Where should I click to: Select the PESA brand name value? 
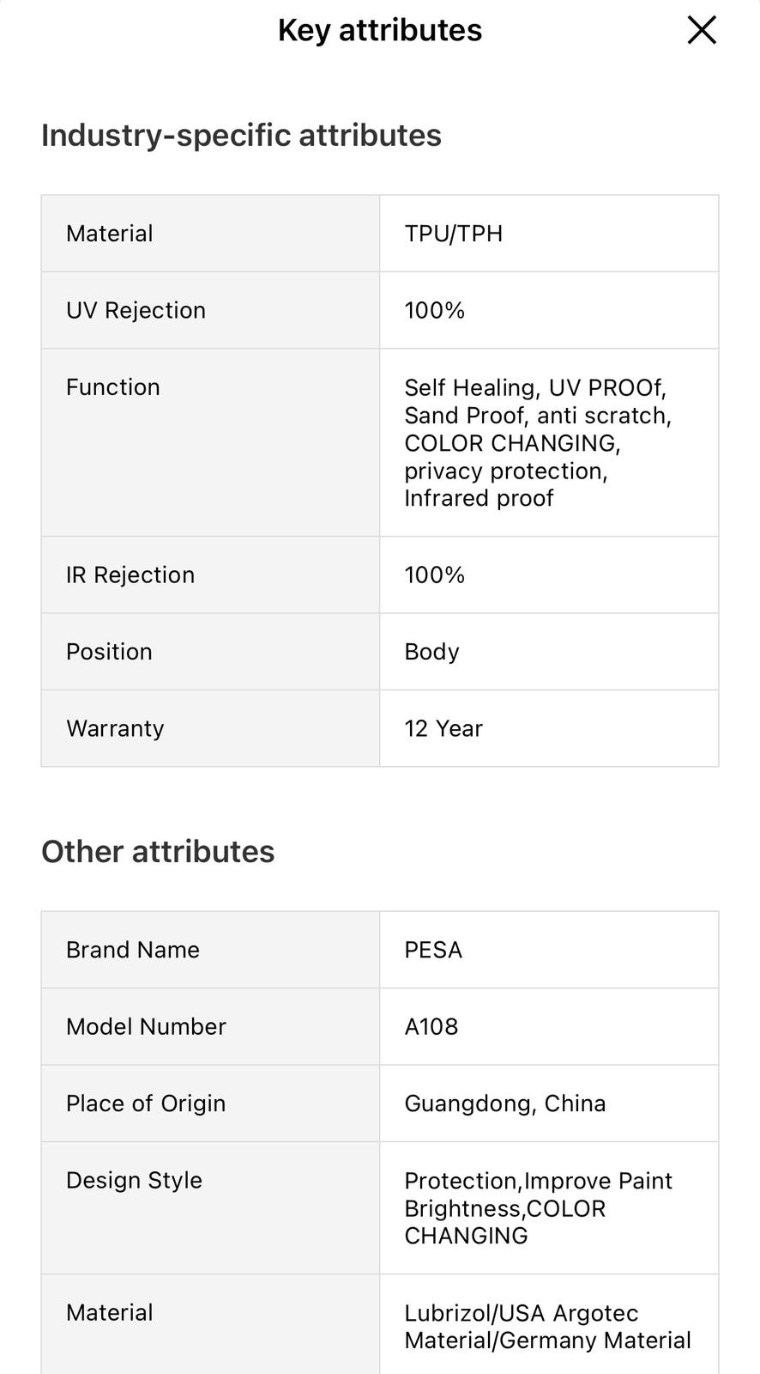(433, 950)
